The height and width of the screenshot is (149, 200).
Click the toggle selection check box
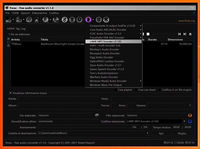point(9,46)
